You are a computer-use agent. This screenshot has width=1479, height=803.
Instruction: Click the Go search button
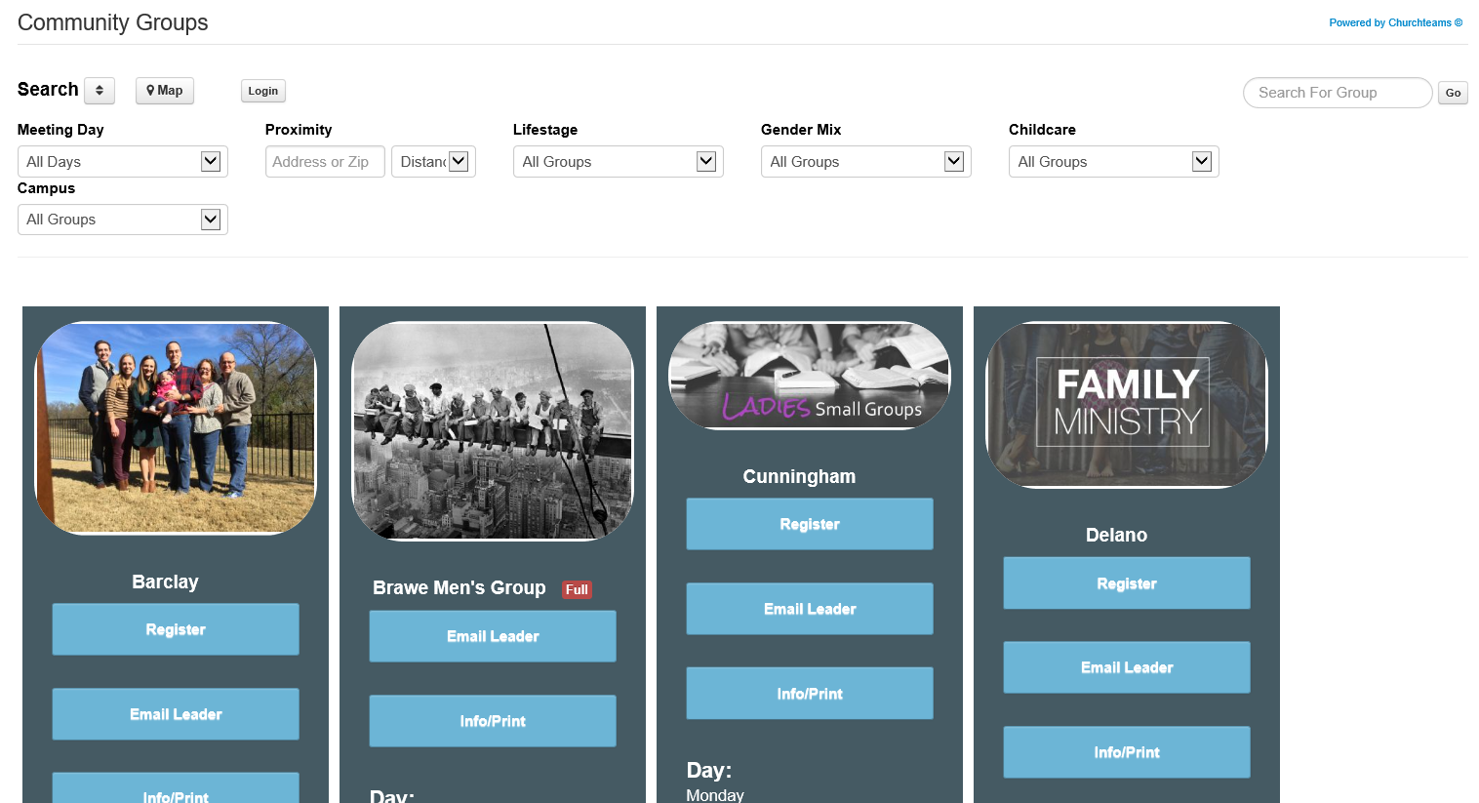pos(1453,93)
